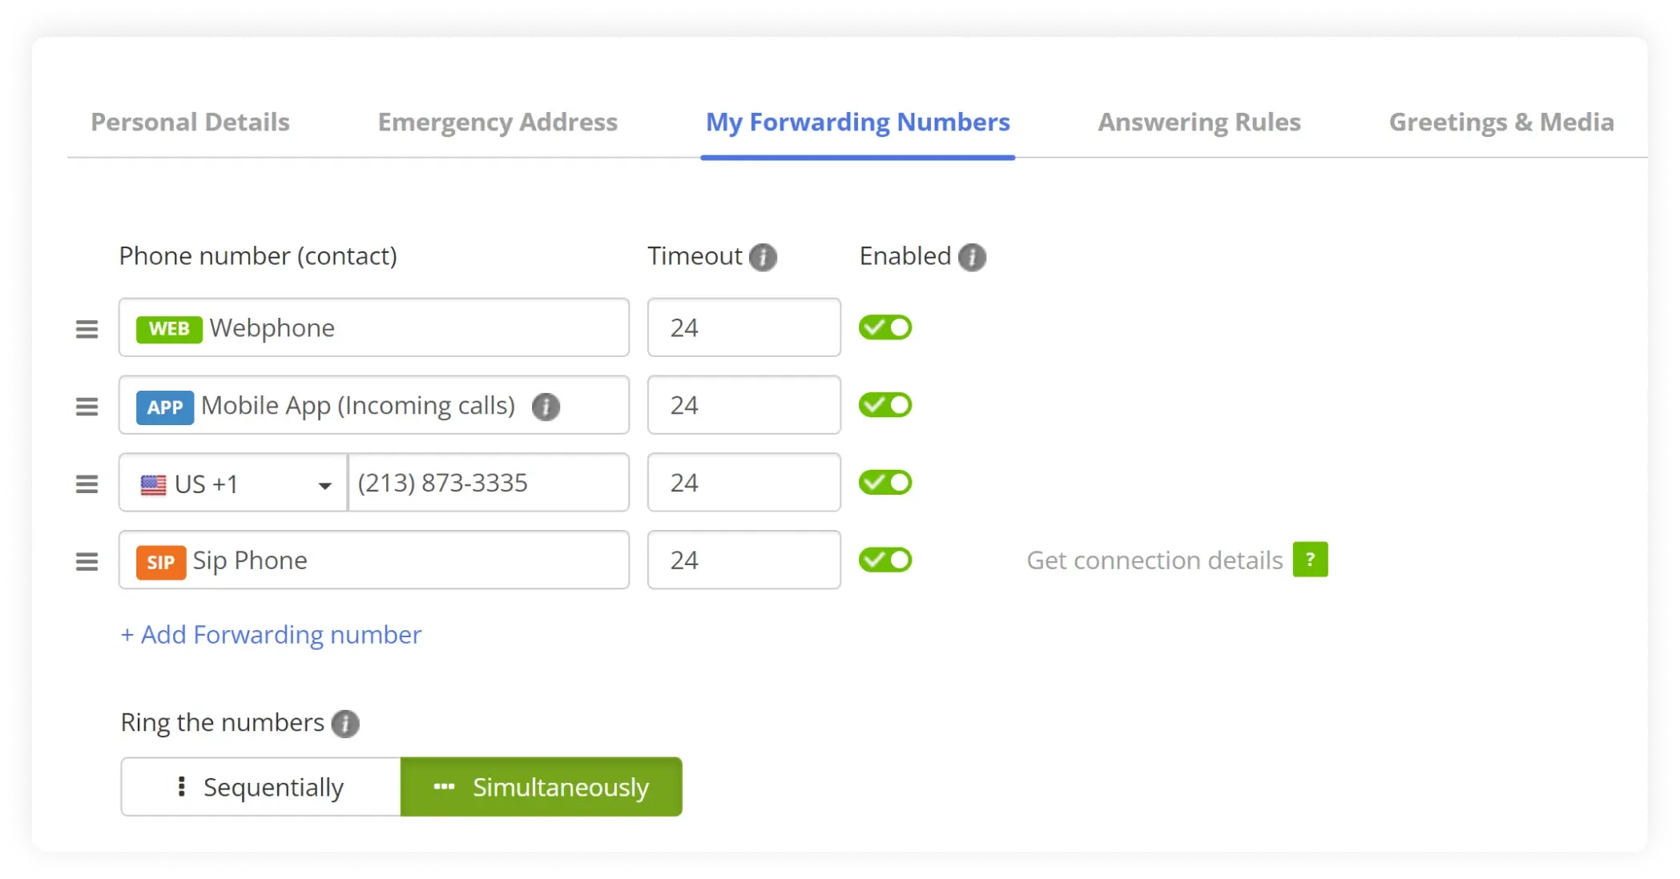Click the green question mark help icon
Screen dimensions: 1680x879
(x=1310, y=560)
